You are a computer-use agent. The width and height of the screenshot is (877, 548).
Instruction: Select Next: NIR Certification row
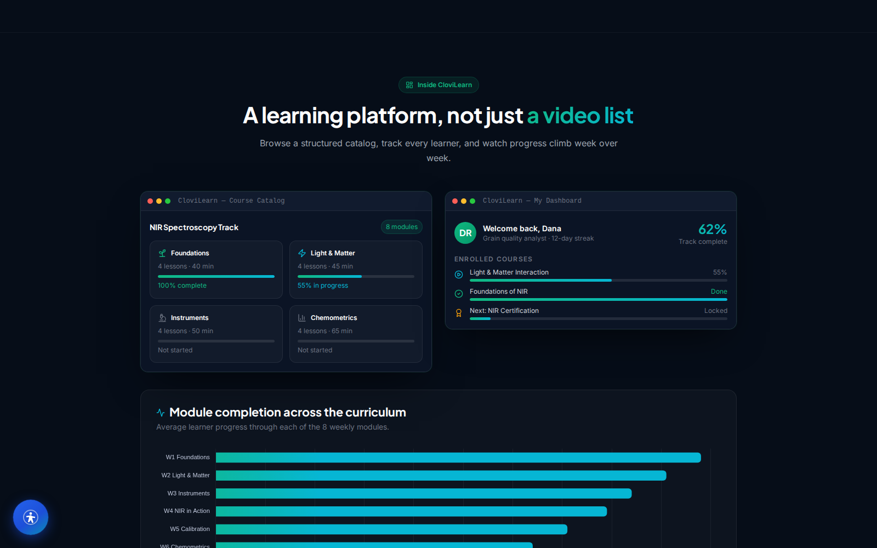pos(591,313)
